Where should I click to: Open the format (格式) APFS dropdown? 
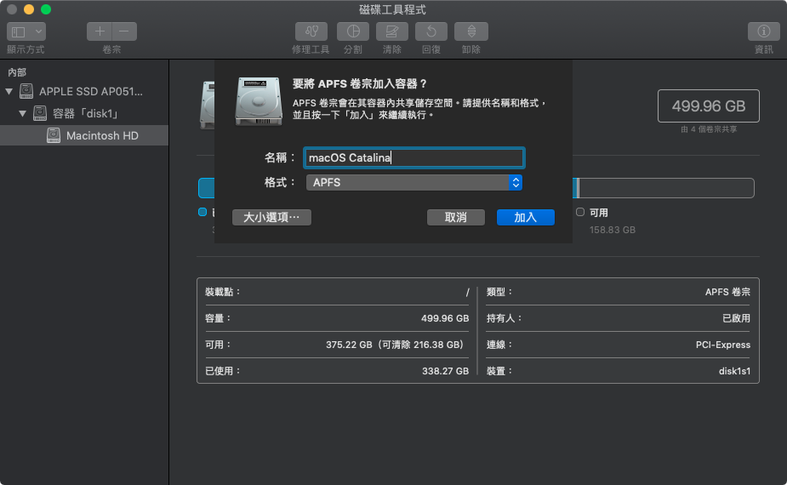click(413, 182)
